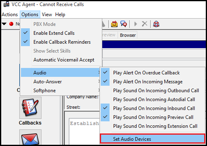This screenshot has height=146, width=207.
Task: Expand the Audio submenu
Action: (60, 73)
